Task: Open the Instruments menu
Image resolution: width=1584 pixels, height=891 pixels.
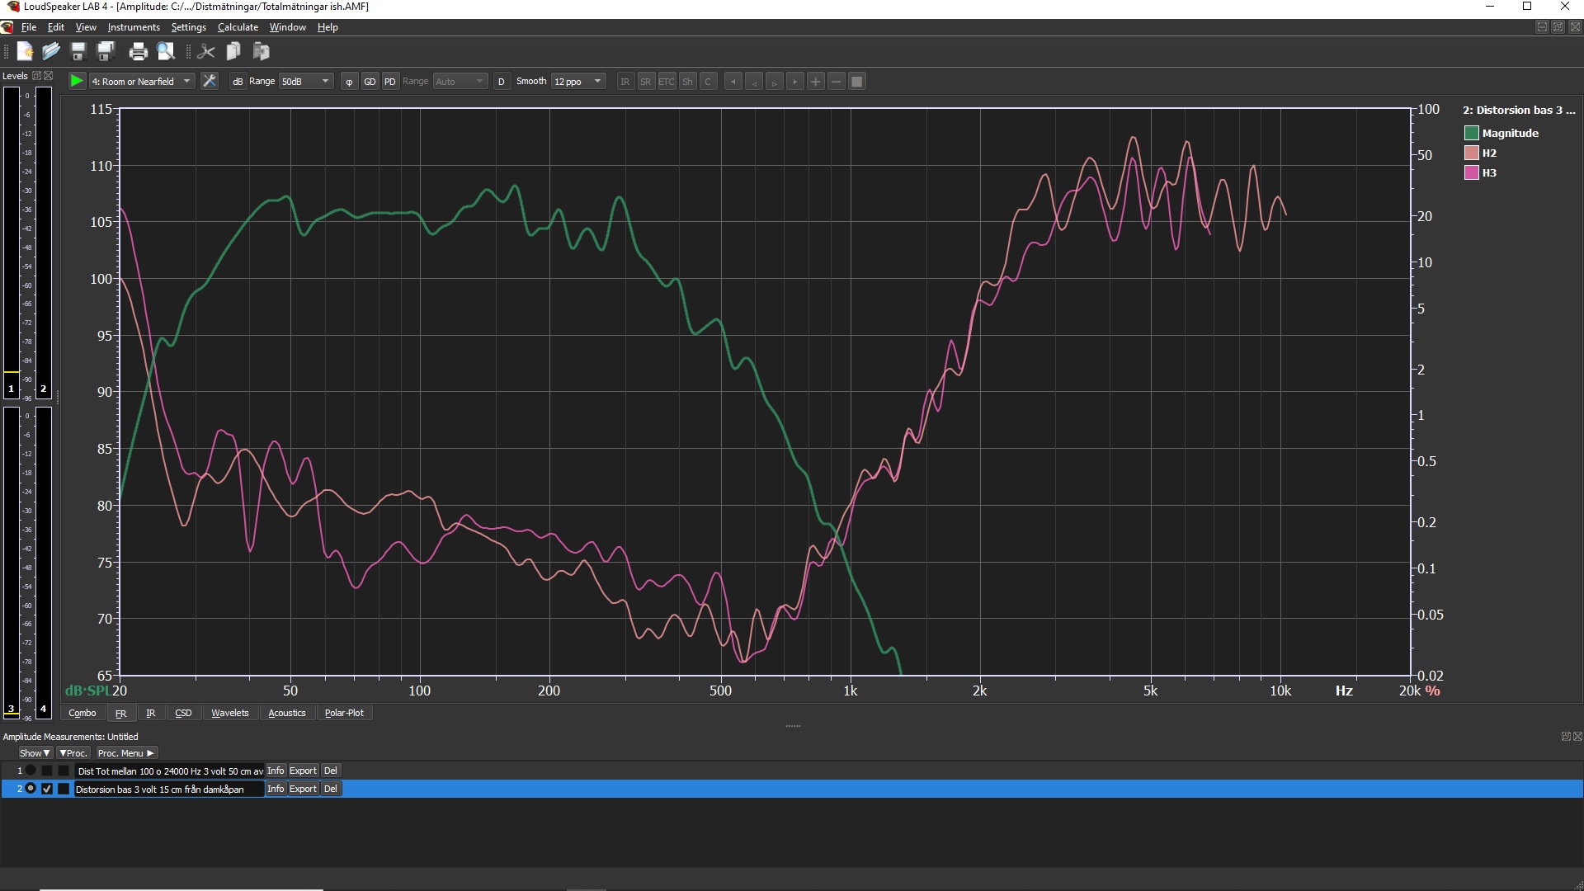Action: [x=134, y=27]
